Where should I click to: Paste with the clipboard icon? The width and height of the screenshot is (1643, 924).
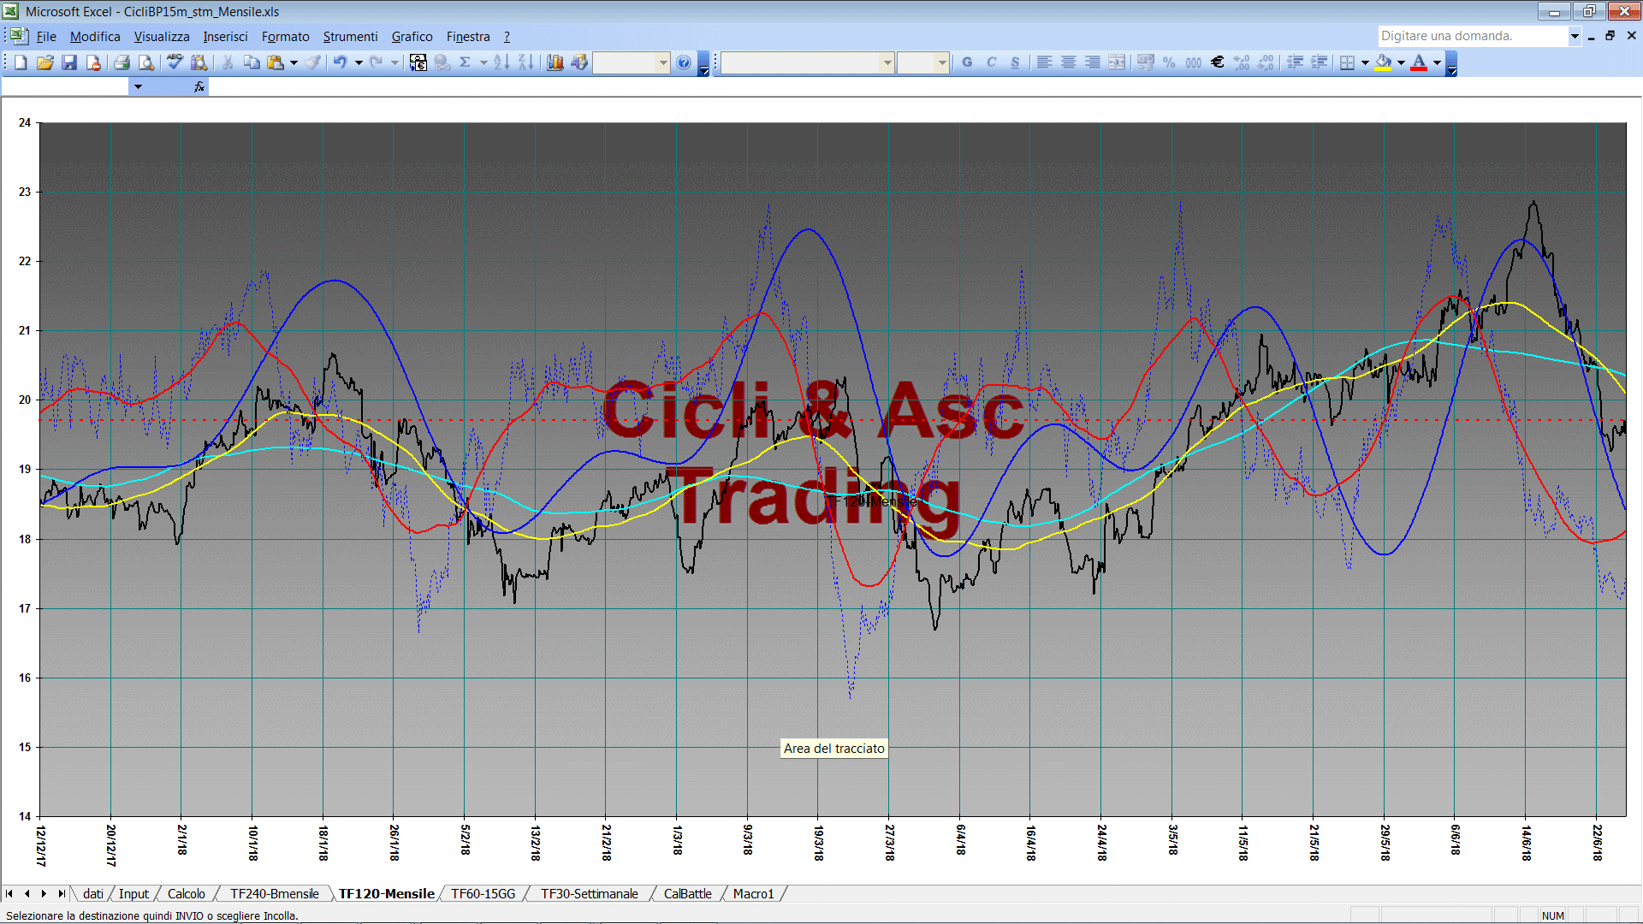coord(276,62)
